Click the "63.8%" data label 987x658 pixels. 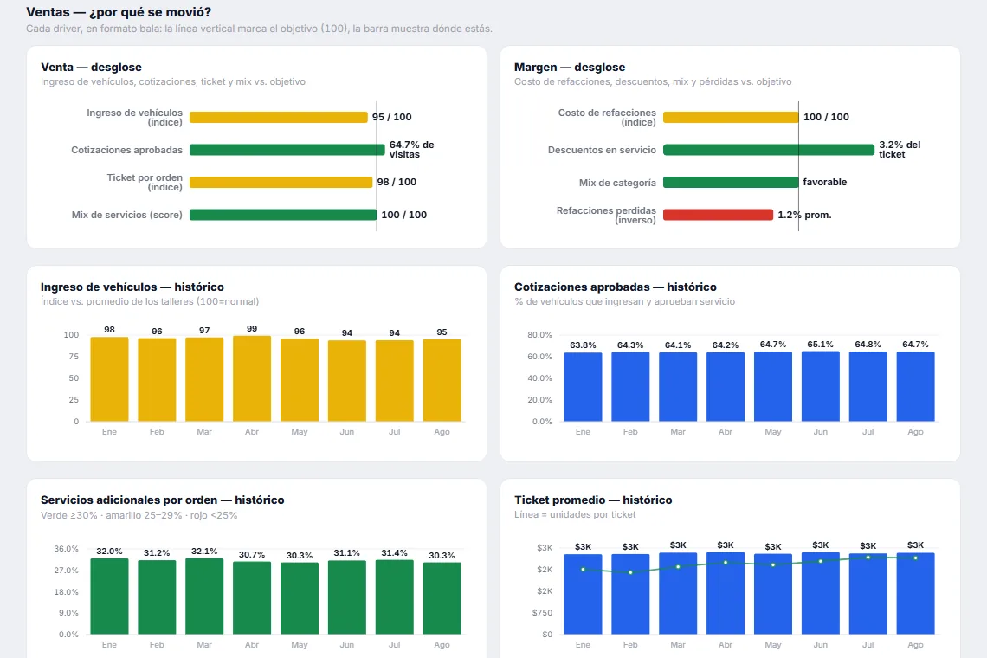pos(583,345)
